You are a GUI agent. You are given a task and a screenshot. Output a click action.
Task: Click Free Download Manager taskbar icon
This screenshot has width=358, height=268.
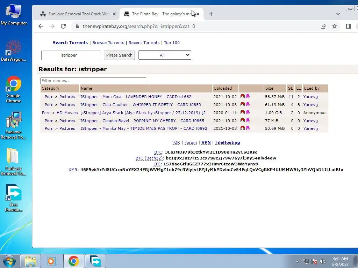pyautogui.click(x=95, y=261)
